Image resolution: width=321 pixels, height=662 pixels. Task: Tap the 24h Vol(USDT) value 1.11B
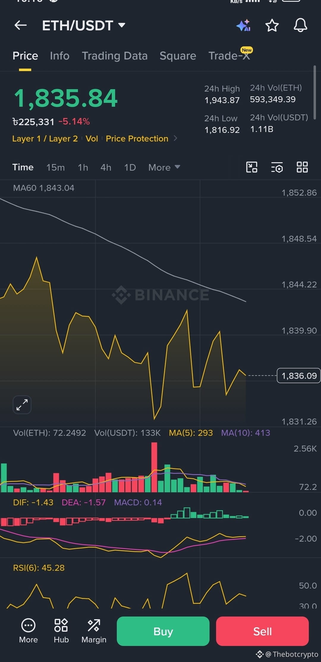(262, 129)
